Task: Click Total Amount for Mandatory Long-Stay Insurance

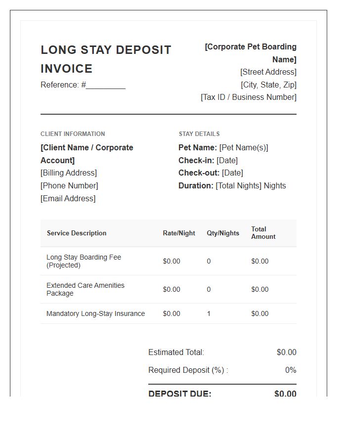Action: (x=260, y=313)
